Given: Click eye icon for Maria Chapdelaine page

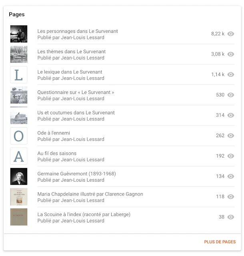Looking at the screenshot, I should pos(230,197).
